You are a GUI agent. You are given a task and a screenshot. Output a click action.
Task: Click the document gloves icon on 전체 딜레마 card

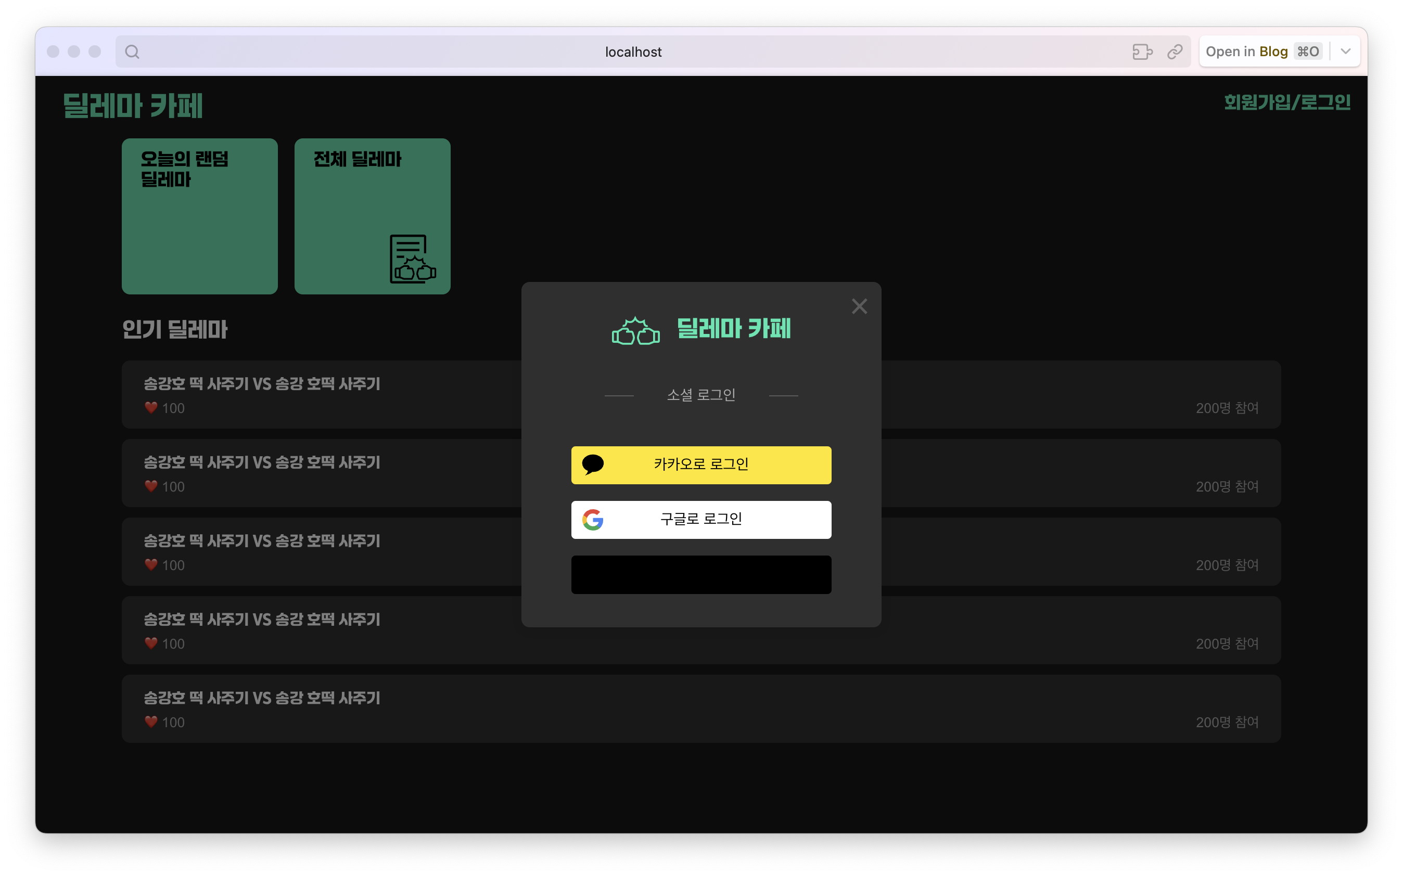413,259
